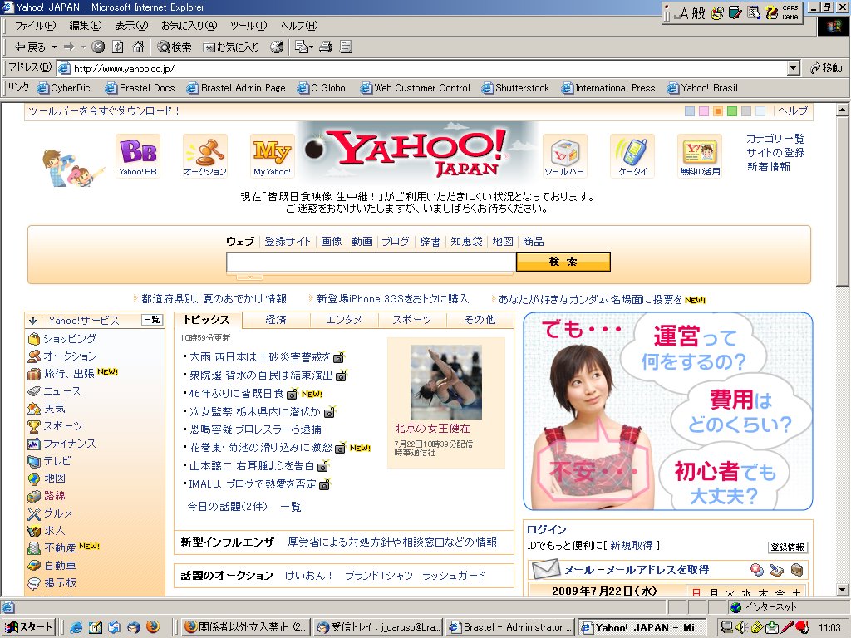Select the green page color swatch
This screenshot has width=851, height=638.
point(732,111)
